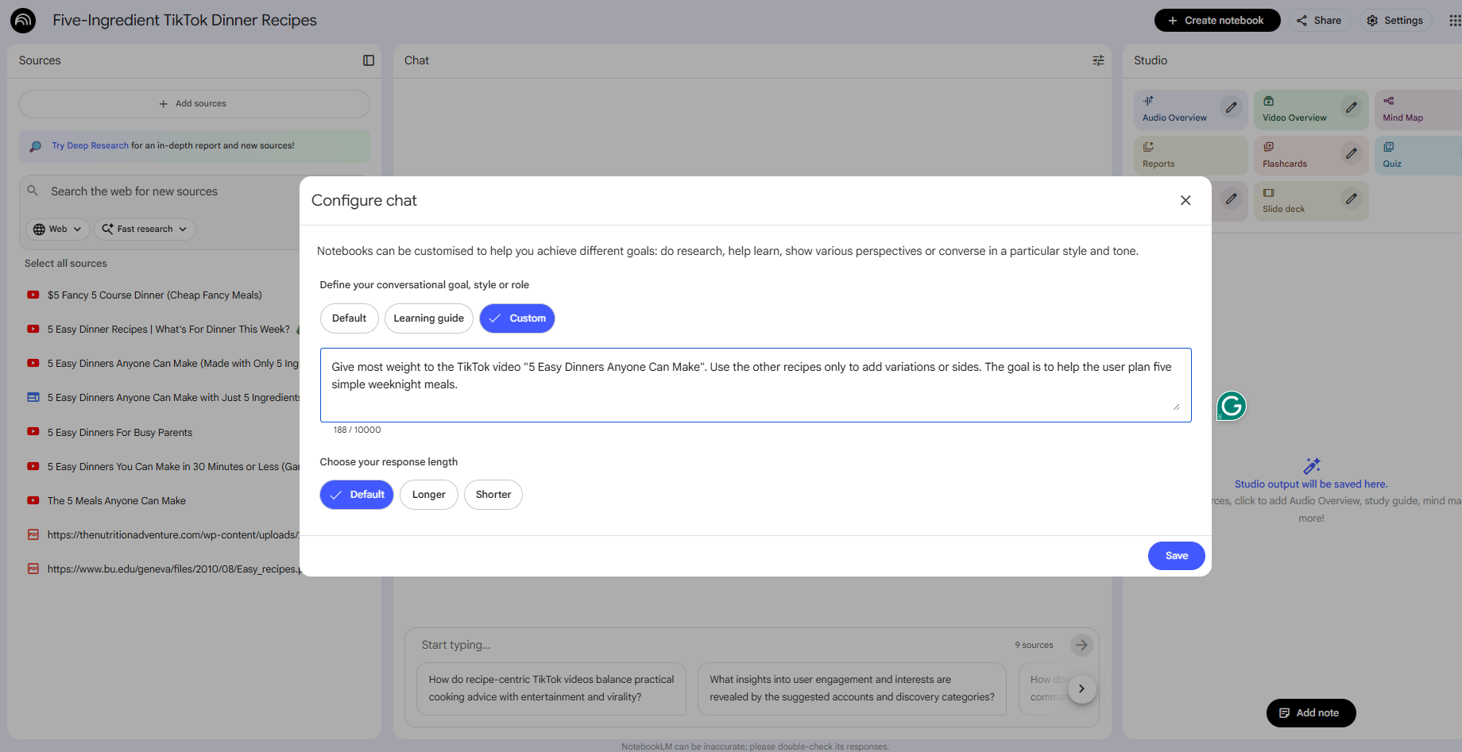Image resolution: width=1462 pixels, height=752 pixels.
Task: Save the chat configuration
Action: (x=1177, y=556)
